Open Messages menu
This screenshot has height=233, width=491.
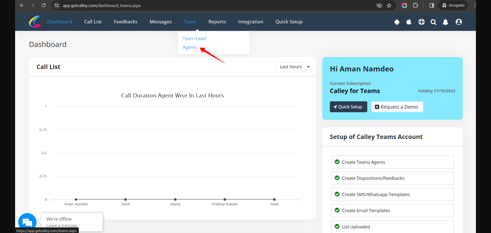(x=161, y=22)
